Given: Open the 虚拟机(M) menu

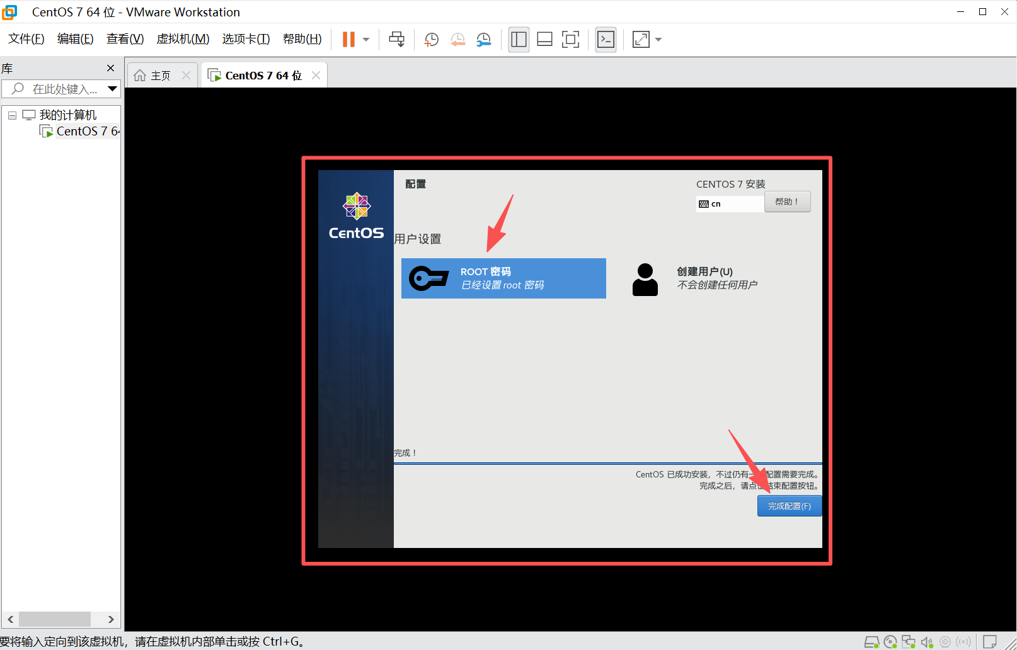Looking at the screenshot, I should tap(183, 39).
